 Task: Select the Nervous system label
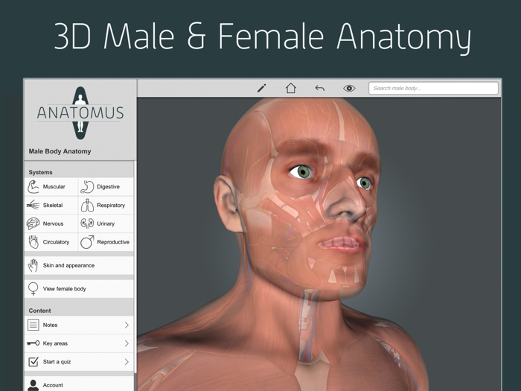pos(53,223)
